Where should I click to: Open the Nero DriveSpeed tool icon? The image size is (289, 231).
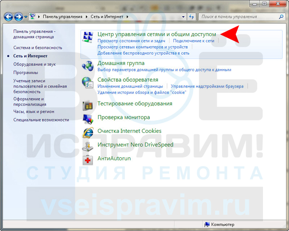pos(88,146)
